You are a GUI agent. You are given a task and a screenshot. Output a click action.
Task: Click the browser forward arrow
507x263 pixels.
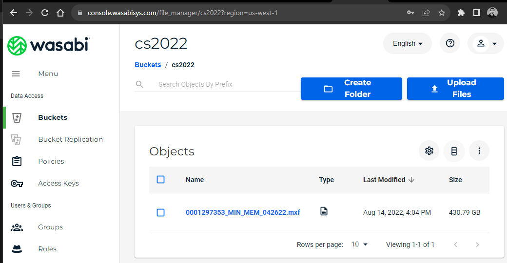pyautogui.click(x=29, y=13)
